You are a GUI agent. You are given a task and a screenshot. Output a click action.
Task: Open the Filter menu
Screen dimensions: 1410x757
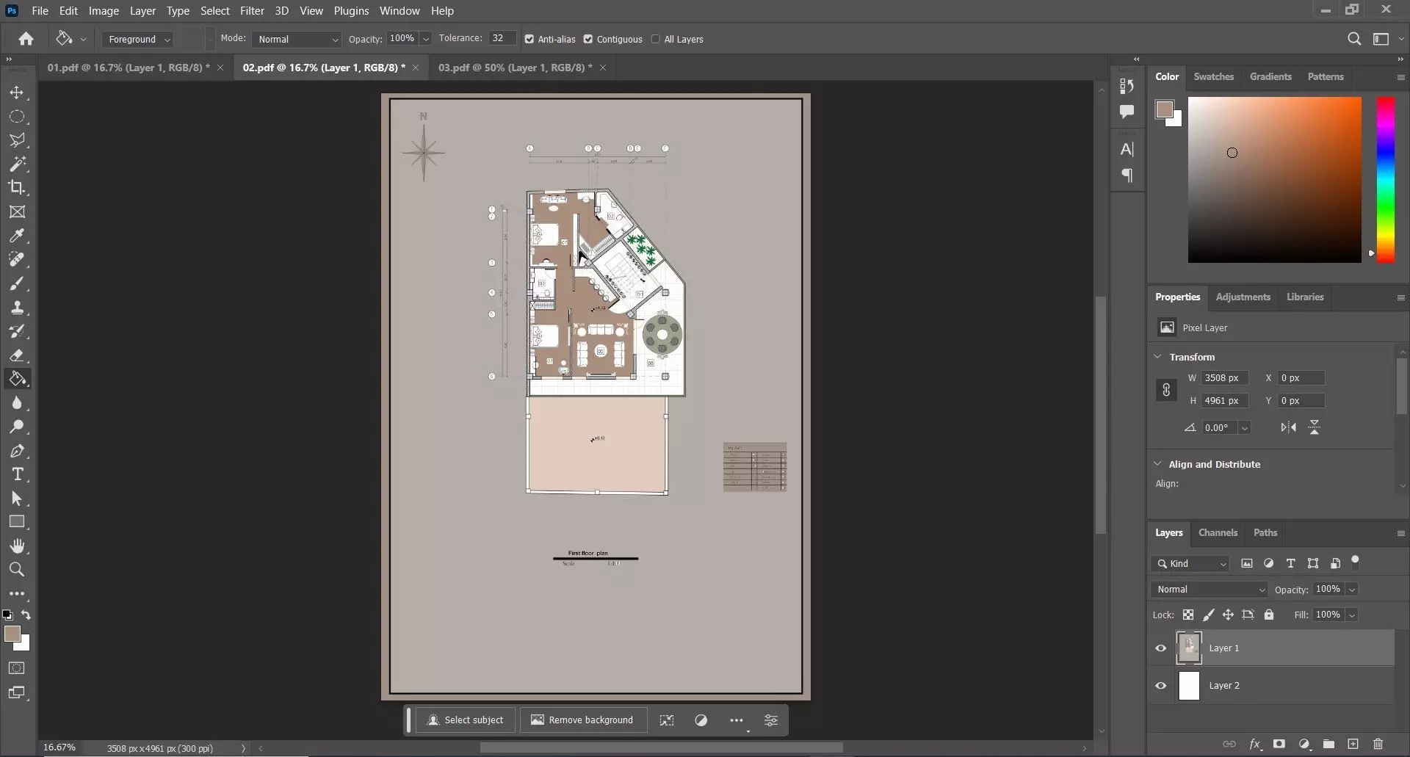252,11
